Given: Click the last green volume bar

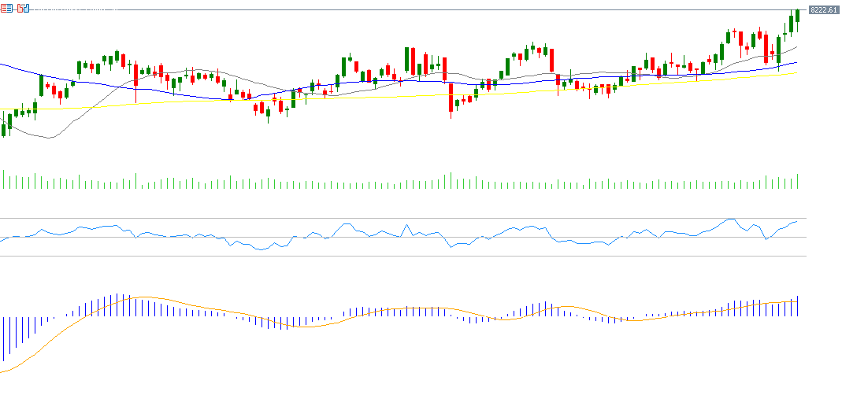Looking at the screenshot, I should 798,182.
